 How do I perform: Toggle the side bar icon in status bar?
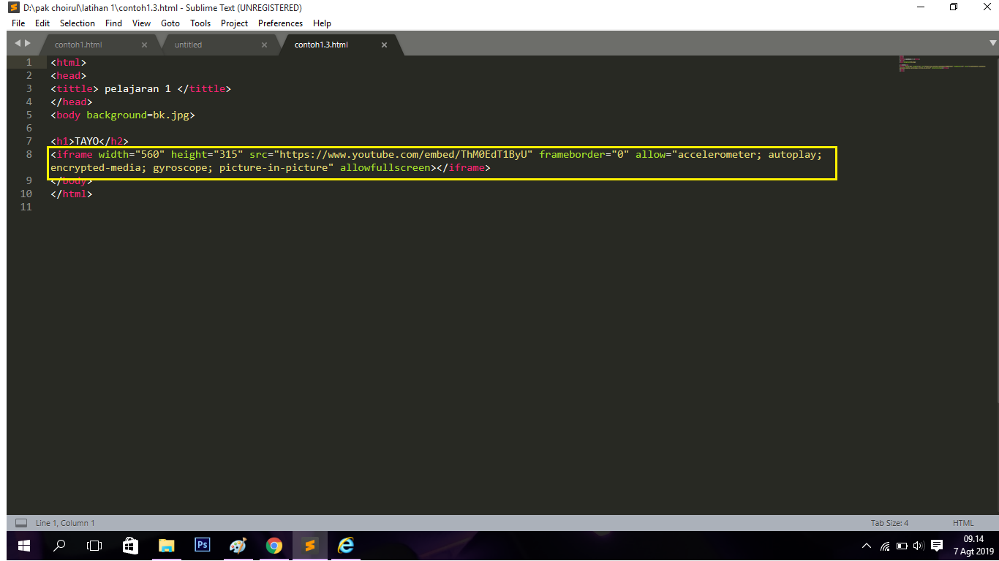click(x=21, y=523)
